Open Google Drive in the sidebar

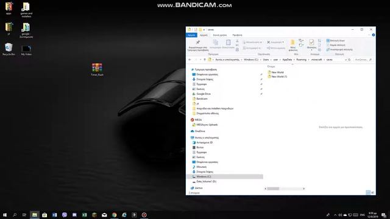tap(202, 94)
